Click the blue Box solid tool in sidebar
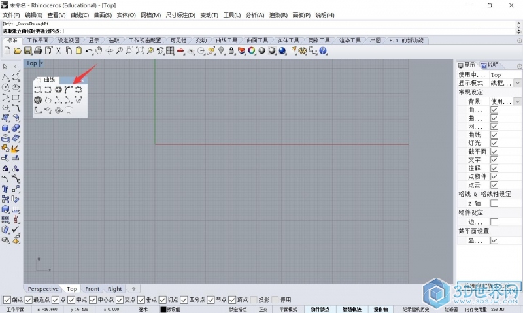 pos(5,128)
